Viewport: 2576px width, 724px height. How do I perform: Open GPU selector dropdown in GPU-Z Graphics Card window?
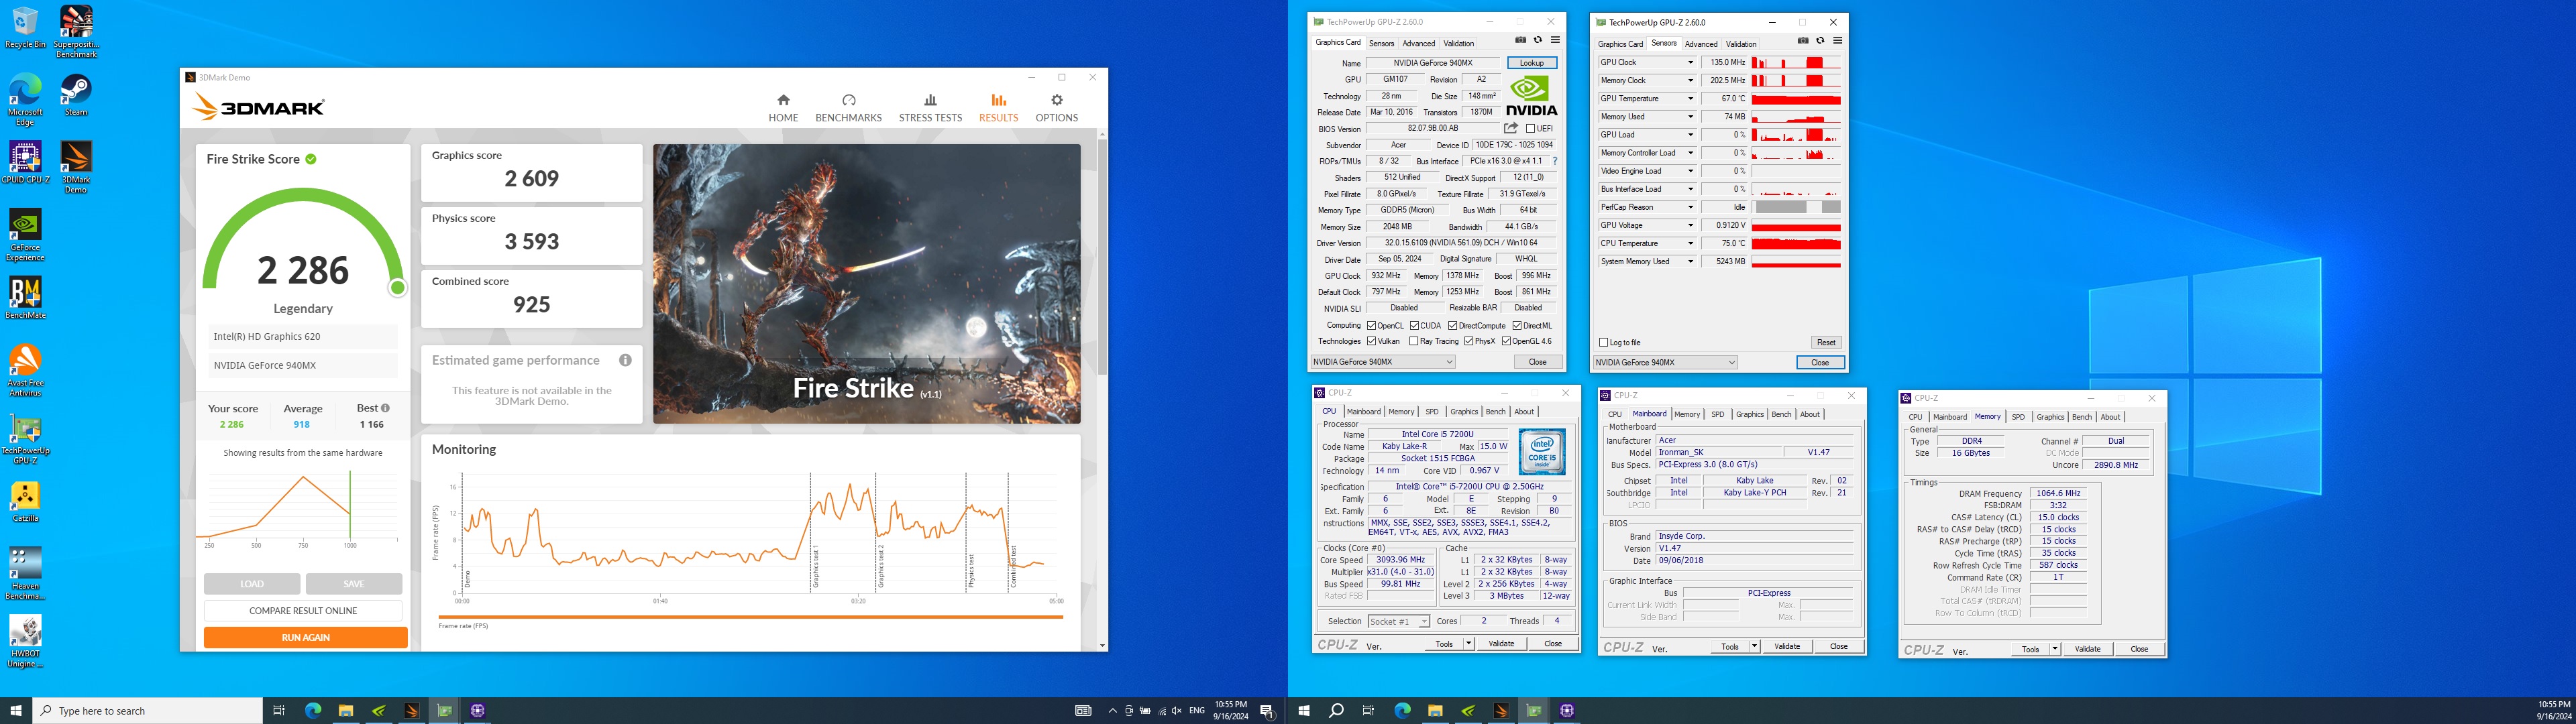[1383, 362]
